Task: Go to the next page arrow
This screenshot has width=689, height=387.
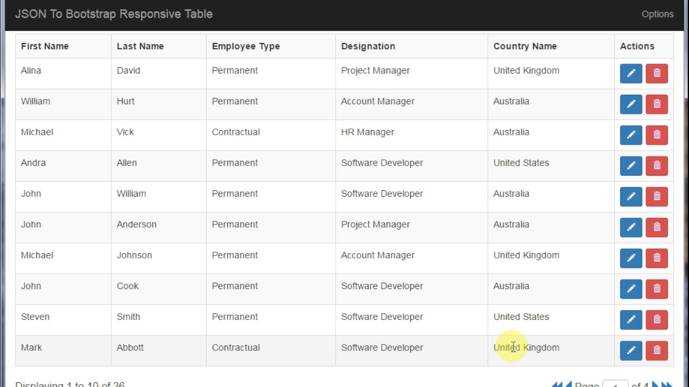Action: click(x=656, y=385)
